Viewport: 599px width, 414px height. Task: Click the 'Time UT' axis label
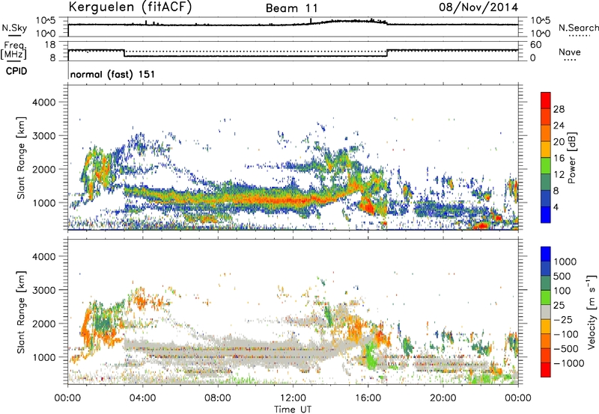point(293,410)
